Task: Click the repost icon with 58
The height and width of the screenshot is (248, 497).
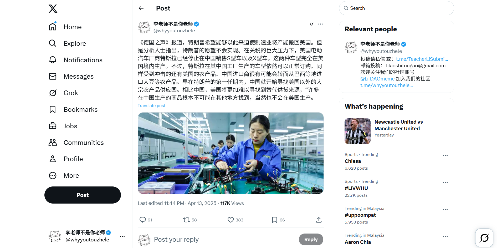Action: click(187, 220)
